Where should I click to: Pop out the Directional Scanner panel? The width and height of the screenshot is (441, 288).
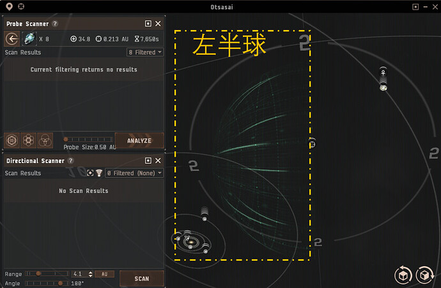click(x=148, y=161)
